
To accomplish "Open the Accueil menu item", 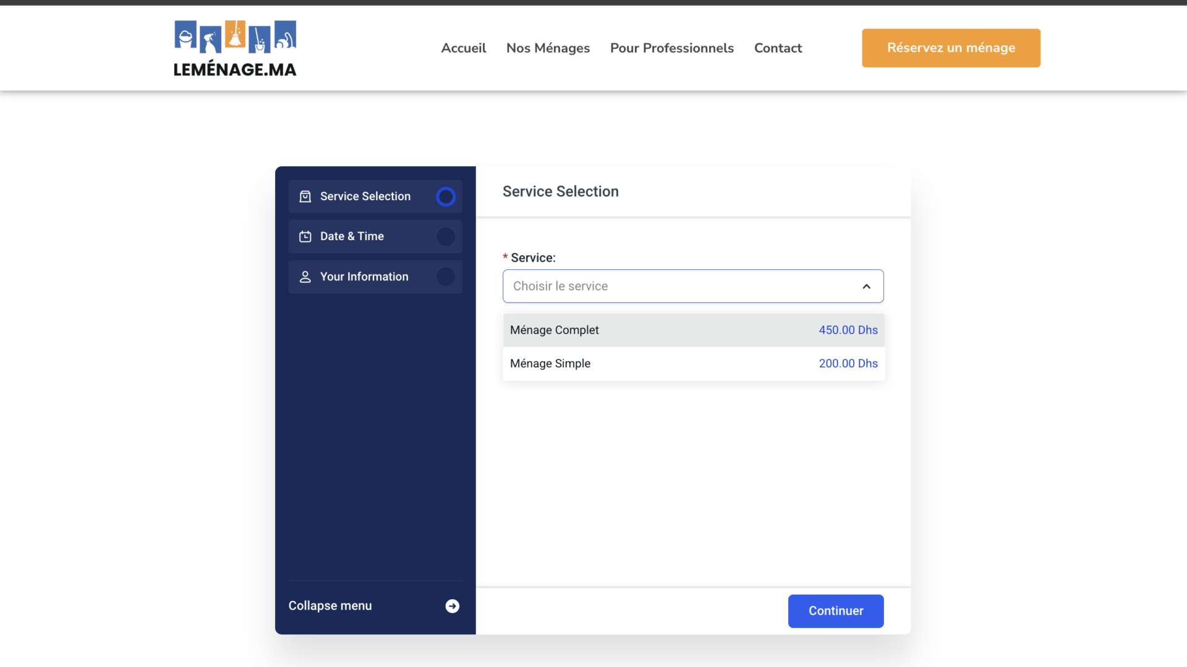I will tap(464, 48).
